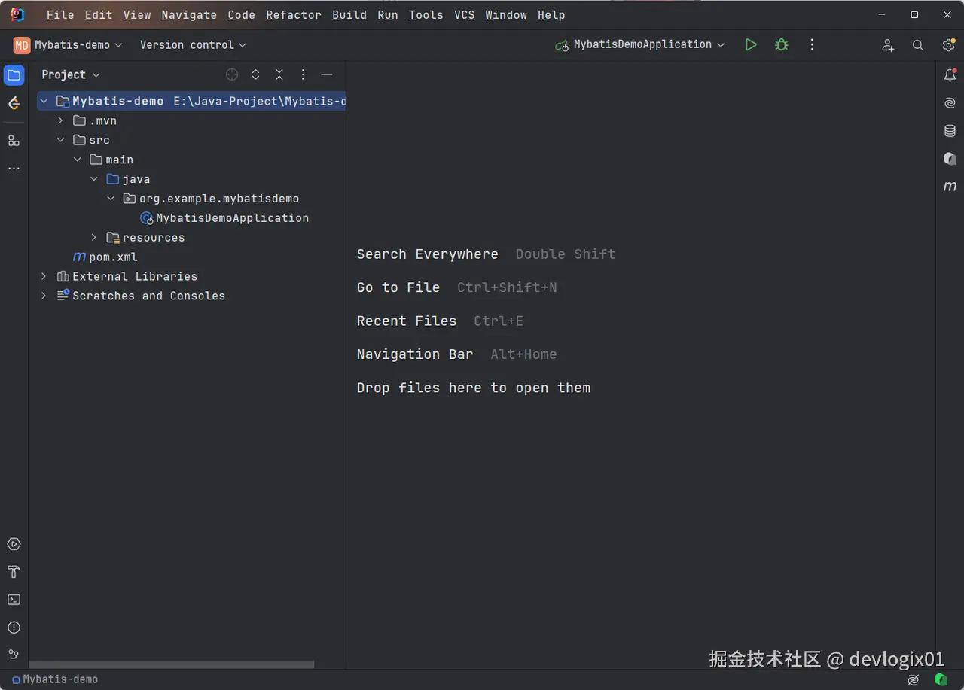
Task: Open the Coverage tool window icon
Action: point(950,159)
